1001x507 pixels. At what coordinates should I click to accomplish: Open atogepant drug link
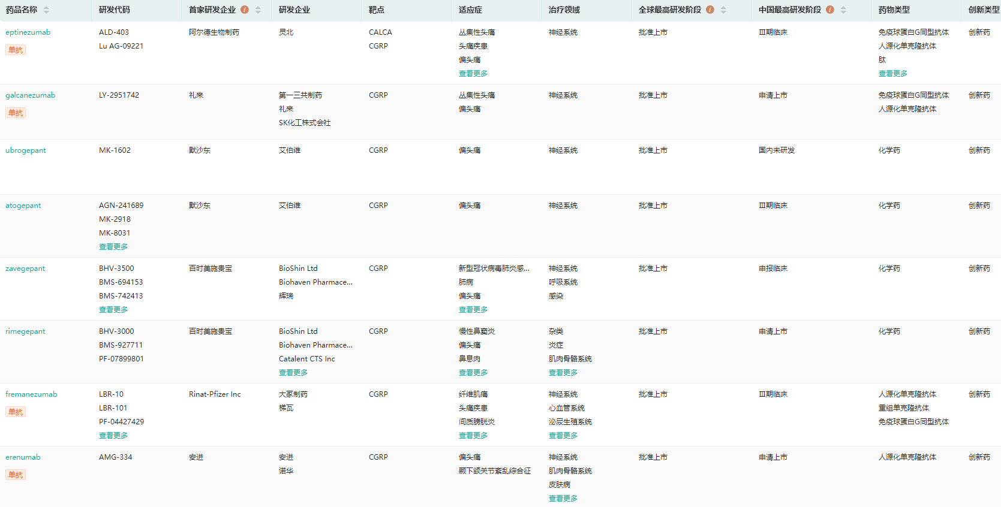click(23, 206)
